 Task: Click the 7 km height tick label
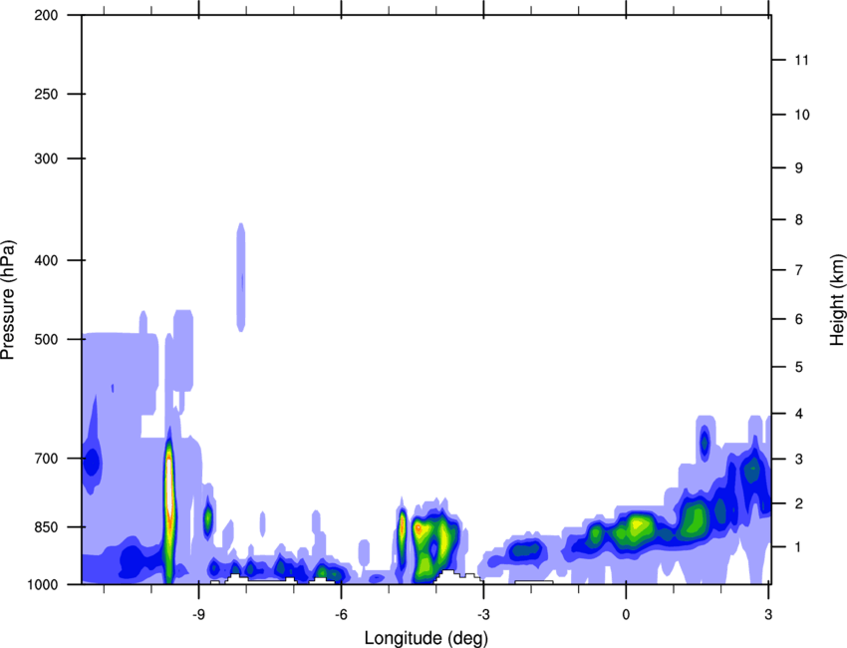click(x=799, y=270)
